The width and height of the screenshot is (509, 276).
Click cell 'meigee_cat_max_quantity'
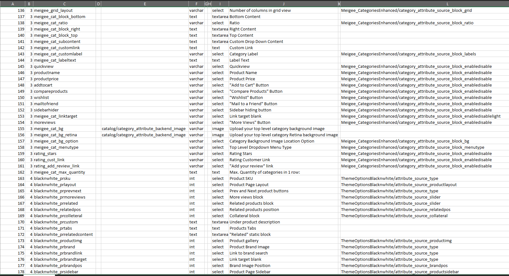click(64, 172)
